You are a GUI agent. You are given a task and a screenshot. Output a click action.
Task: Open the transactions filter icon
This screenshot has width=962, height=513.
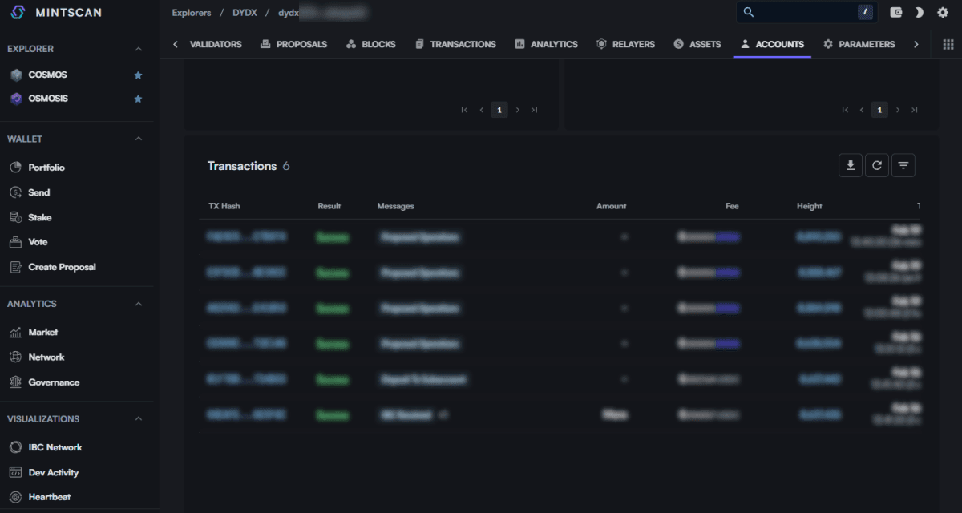coord(903,166)
